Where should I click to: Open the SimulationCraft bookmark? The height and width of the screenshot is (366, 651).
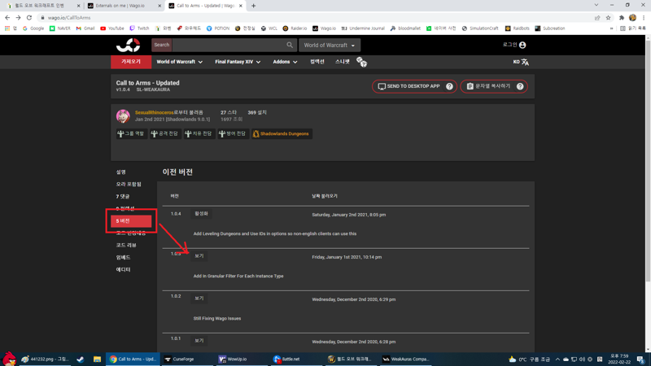[x=479, y=28]
